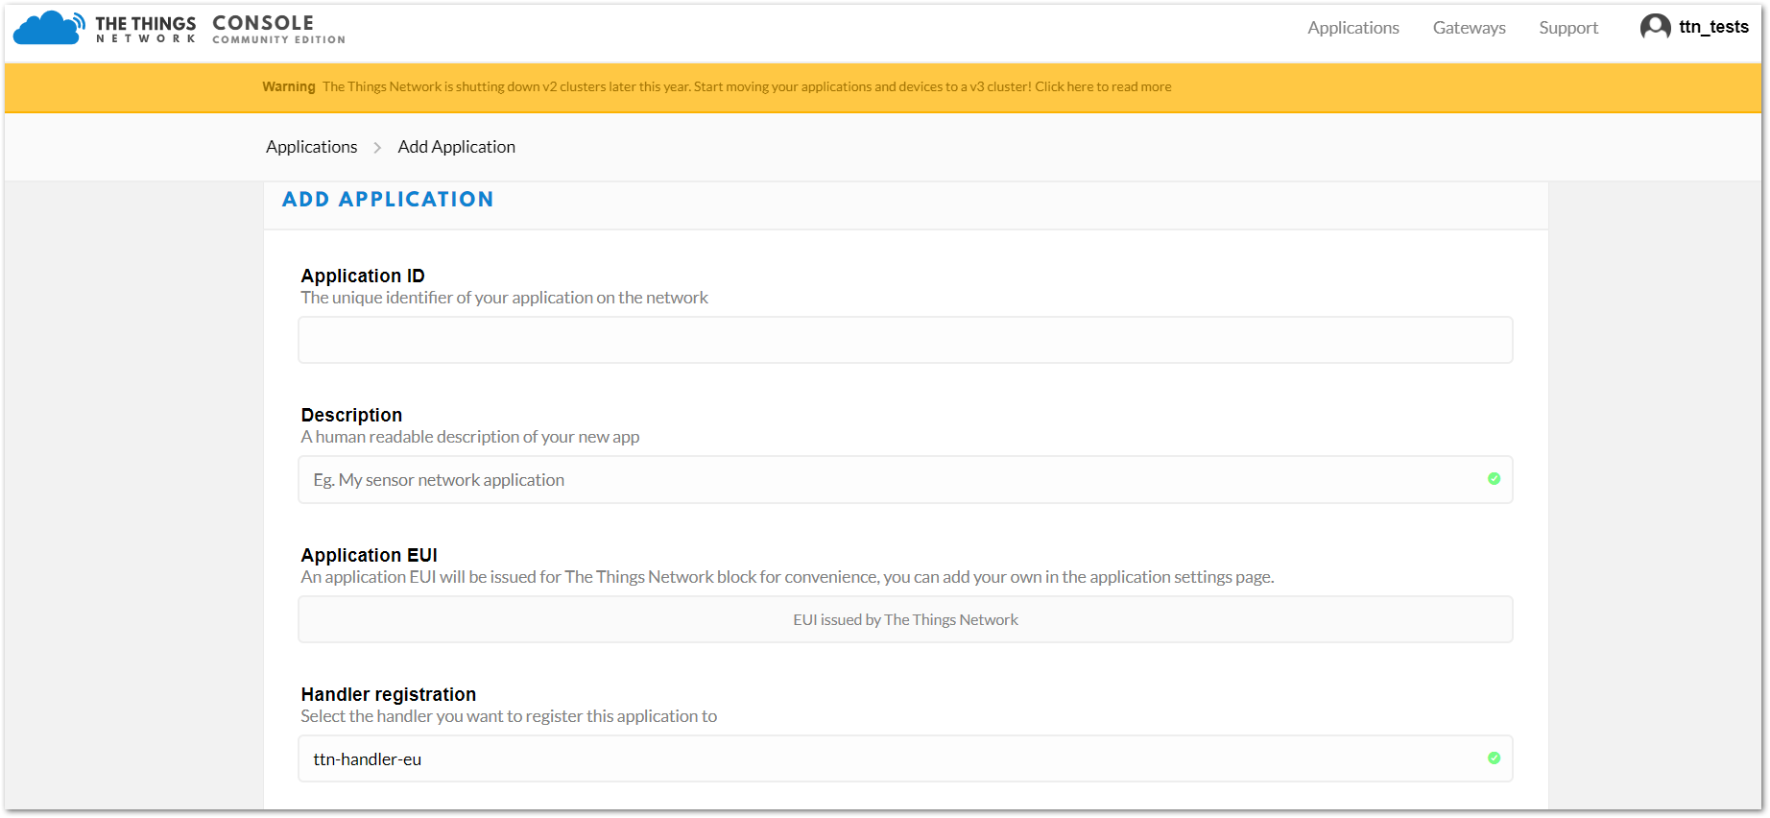1770x818 pixels.
Task: Click the 'An application EUI will be issued' text
Action: (787, 577)
